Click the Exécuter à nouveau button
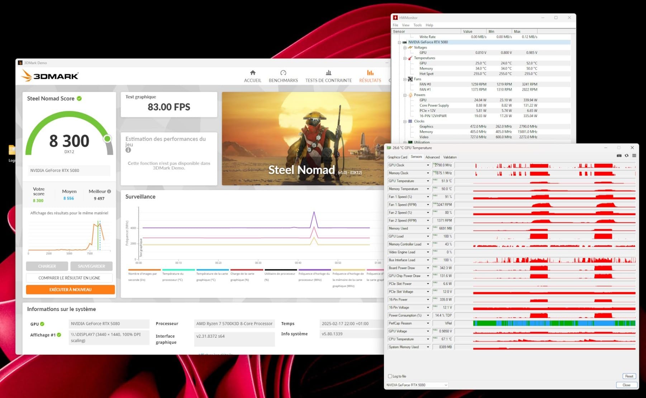Screen dimensions: 646x398 (x=70, y=290)
